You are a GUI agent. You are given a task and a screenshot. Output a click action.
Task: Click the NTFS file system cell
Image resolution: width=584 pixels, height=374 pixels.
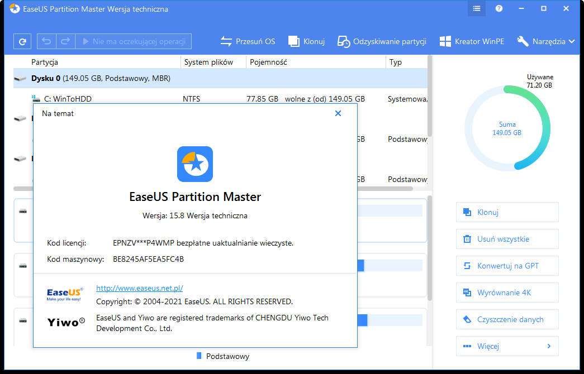pos(192,99)
